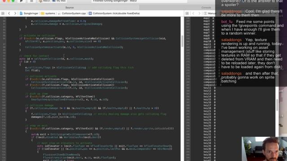Image resolution: width=287 pixels, height=161 pixels.
Task: Open Songbringer project in jump bar
Action: (29, 13)
